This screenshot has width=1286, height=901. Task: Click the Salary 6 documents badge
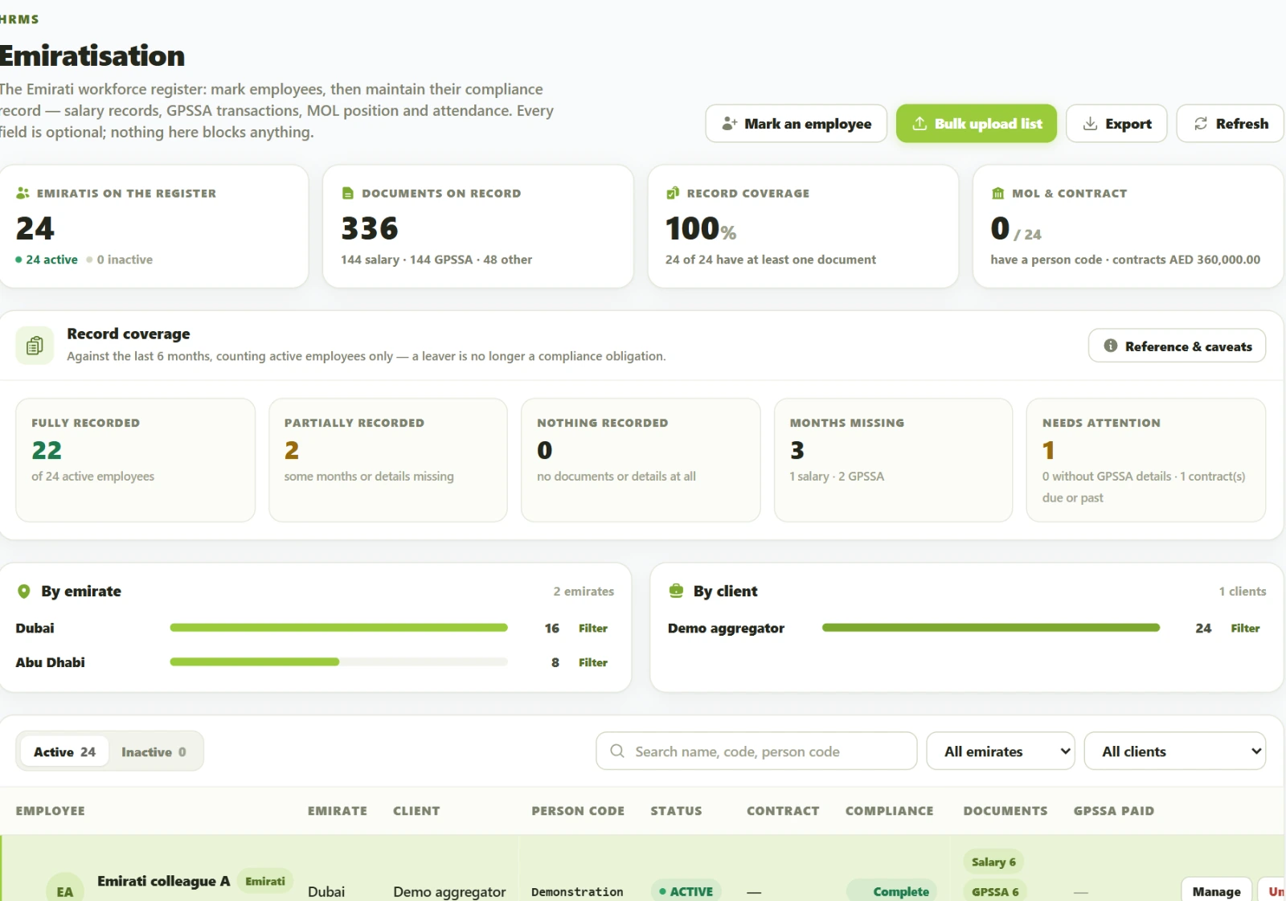click(x=993, y=862)
